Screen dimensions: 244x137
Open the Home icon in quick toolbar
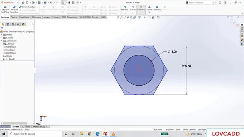[x=23, y=3]
